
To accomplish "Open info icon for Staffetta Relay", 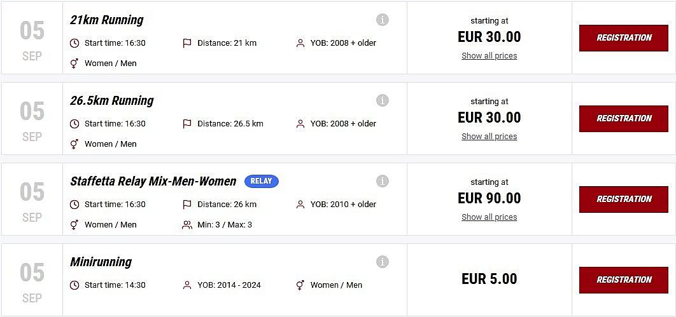I will point(383,181).
